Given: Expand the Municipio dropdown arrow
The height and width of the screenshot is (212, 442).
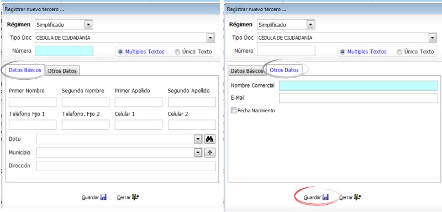Looking at the screenshot, I should coord(198,153).
